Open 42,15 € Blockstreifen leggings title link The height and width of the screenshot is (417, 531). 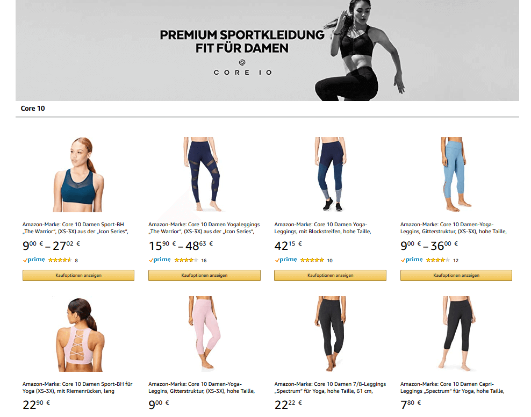322,228
